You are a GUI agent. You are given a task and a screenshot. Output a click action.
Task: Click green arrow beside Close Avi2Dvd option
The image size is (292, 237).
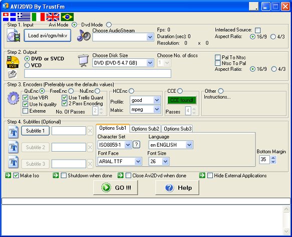coord(121,175)
